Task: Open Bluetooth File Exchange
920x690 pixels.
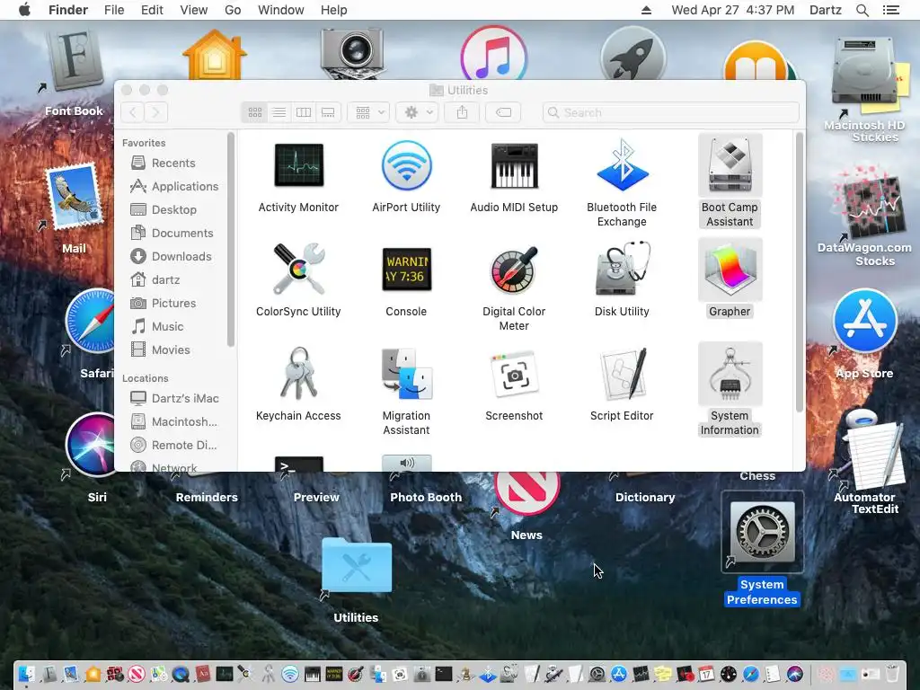Action: click(x=622, y=165)
